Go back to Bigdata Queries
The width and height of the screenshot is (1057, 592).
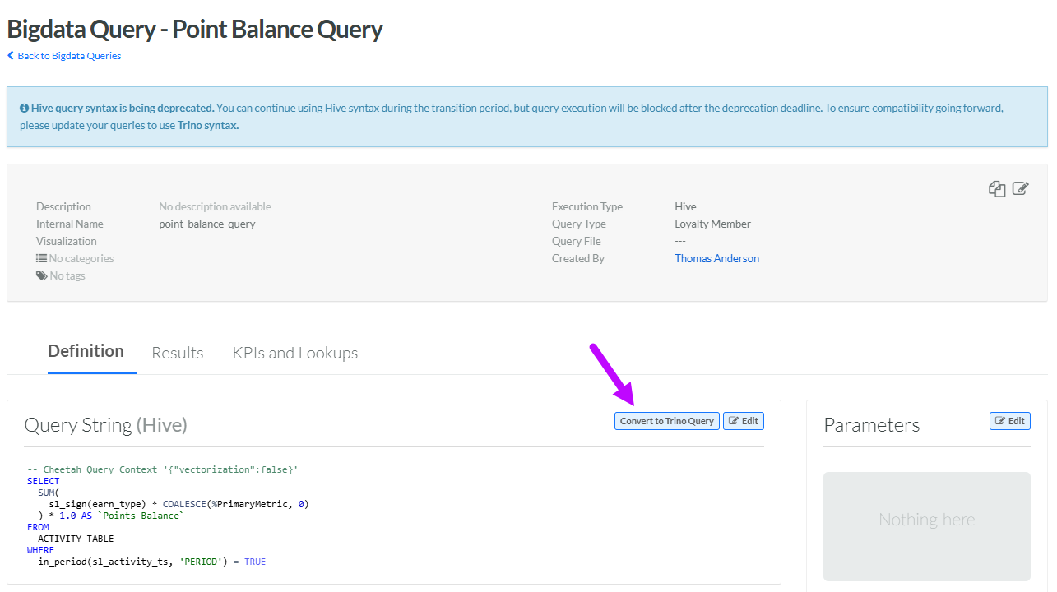(x=69, y=56)
